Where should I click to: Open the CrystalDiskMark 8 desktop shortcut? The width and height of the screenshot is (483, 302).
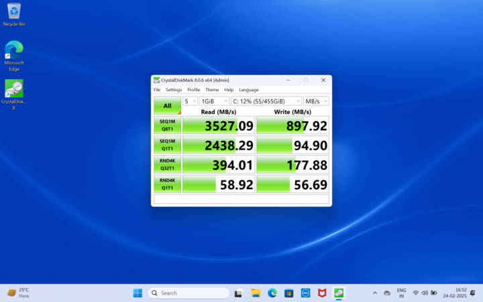(14, 95)
